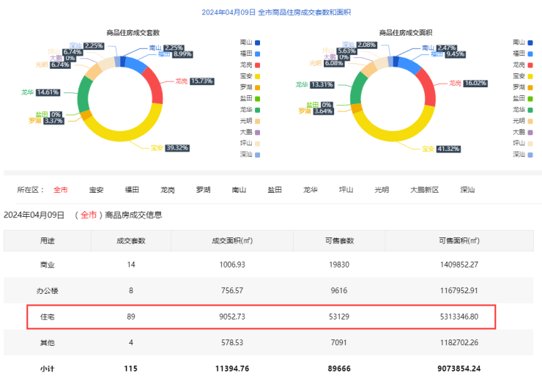Show 罗湖 district transaction info

(203, 190)
